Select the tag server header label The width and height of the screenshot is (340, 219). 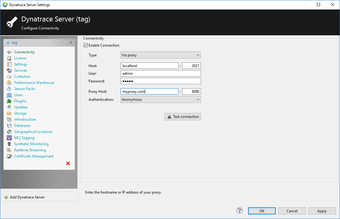click(x=14, y=43)
